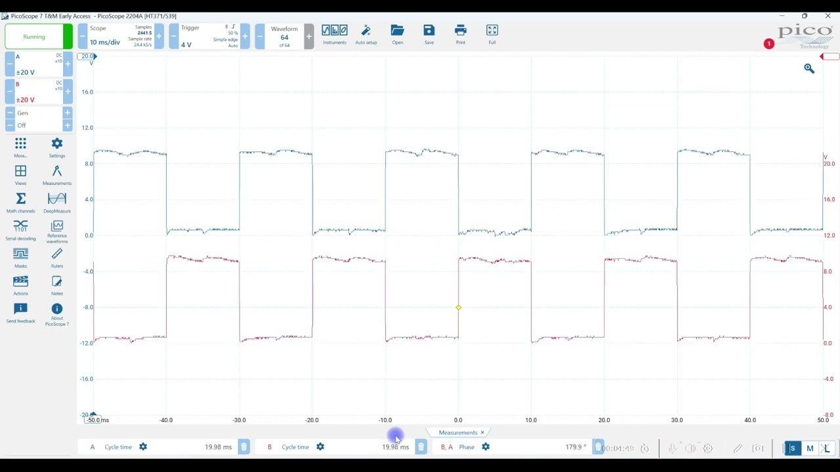Go to the previous waveform buffer

[259, 36]
